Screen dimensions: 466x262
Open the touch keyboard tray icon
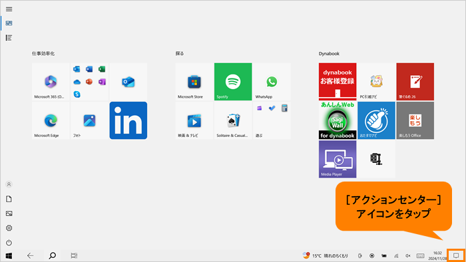[x=420, y=255]
